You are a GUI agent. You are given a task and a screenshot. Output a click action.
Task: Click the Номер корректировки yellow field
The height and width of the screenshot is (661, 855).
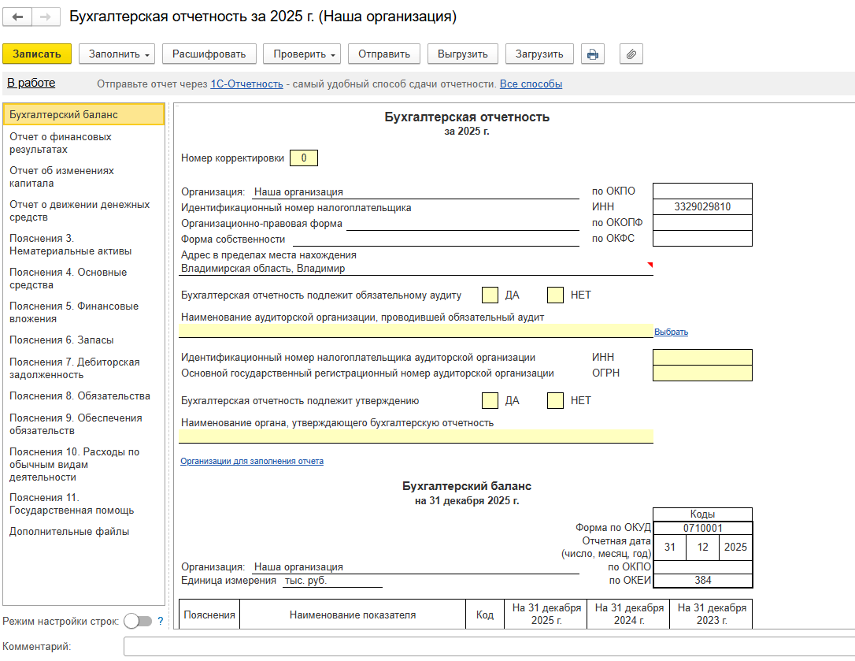coord(304,158)
